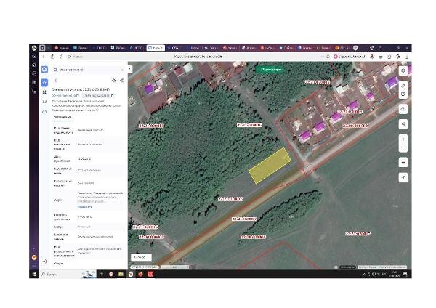The width and height of the screenshot is (436, 308).
Task: Click the Кадастровый квартал value
Action: (86, 183)
